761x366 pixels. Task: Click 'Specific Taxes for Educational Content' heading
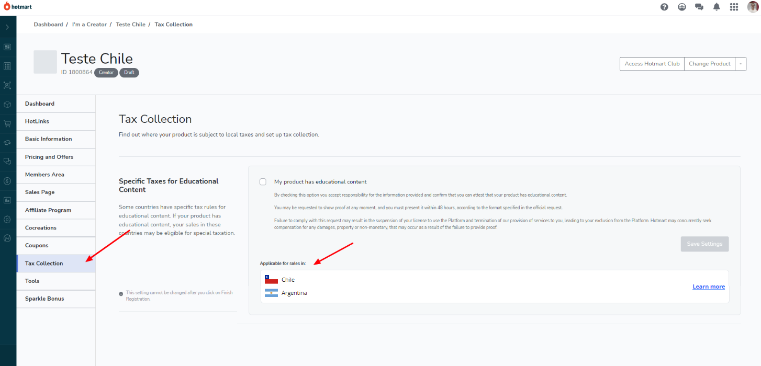169,185
